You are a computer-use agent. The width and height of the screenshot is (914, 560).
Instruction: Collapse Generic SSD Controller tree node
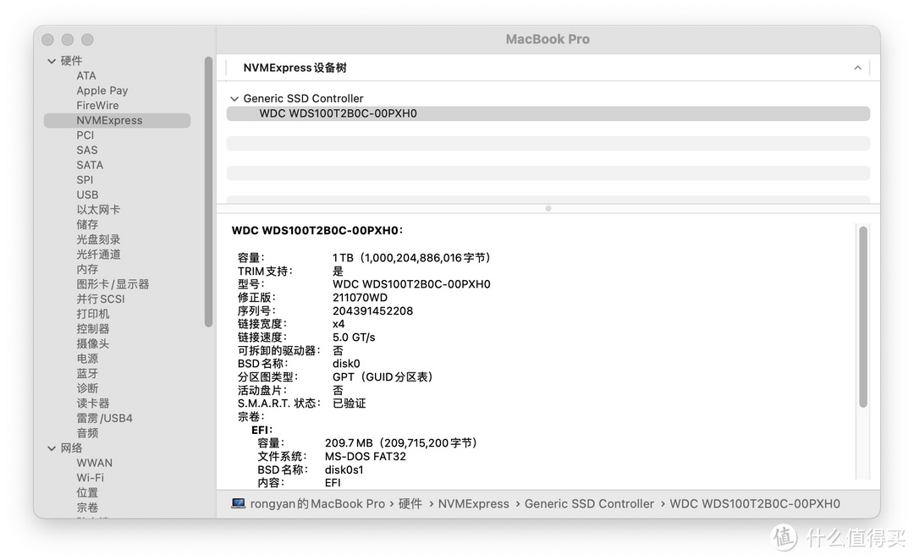tap(234, 98)
